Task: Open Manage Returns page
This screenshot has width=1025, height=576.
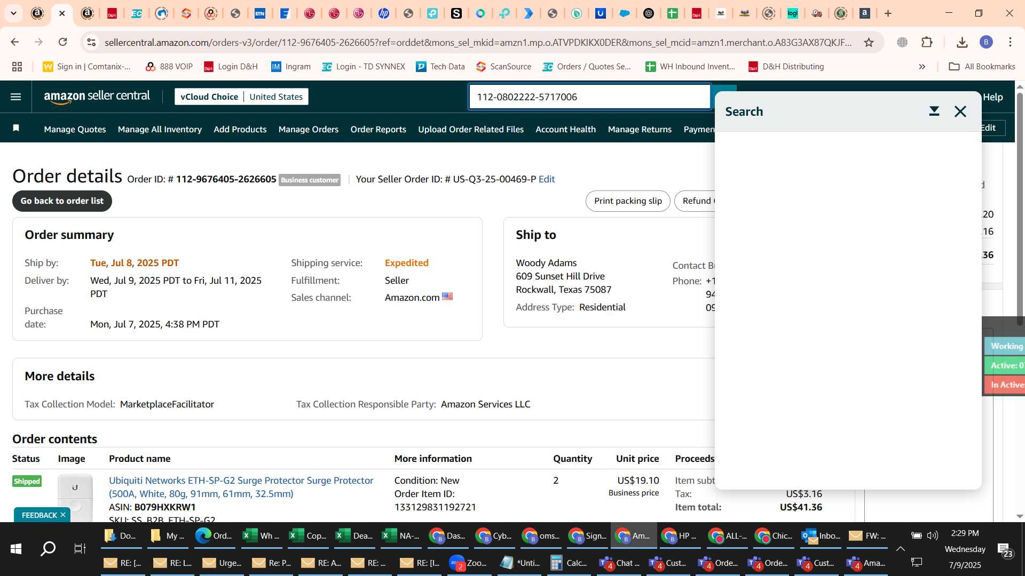Action: pyautogui.click(x=640, y=129)
